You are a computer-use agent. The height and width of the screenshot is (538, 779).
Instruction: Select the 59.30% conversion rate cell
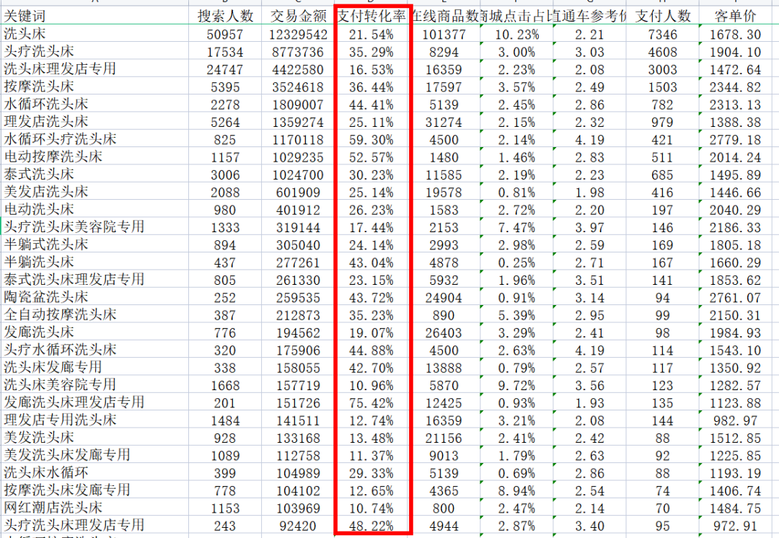pyautogui.click(x=372, y=138)
